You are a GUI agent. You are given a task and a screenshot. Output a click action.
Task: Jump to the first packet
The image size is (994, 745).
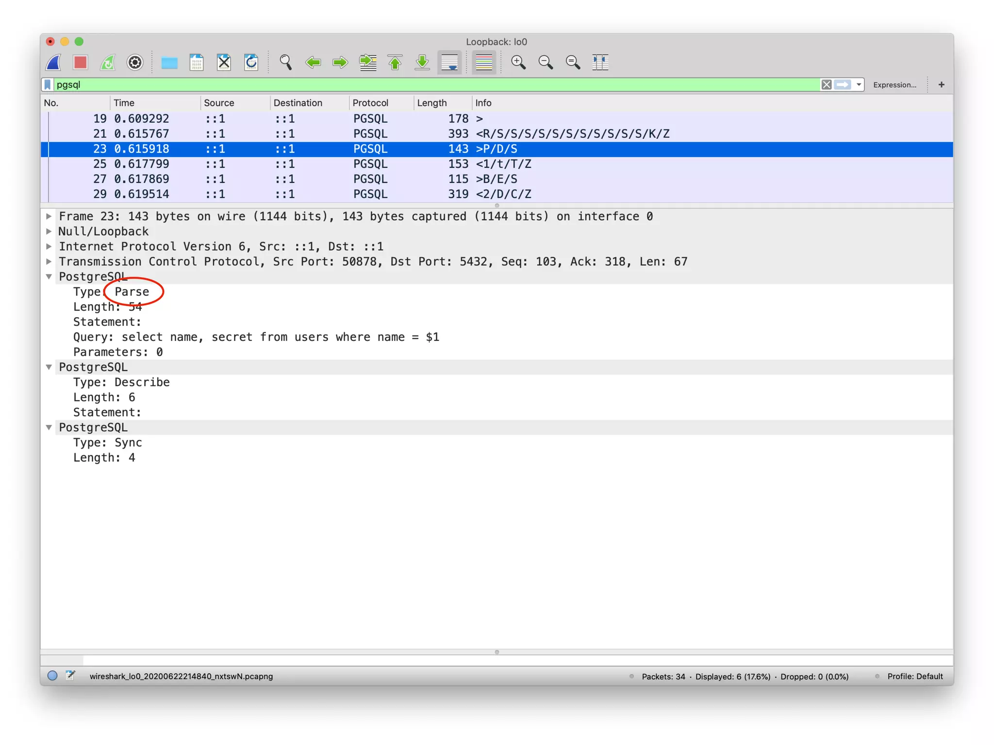[x=395, y=62]
